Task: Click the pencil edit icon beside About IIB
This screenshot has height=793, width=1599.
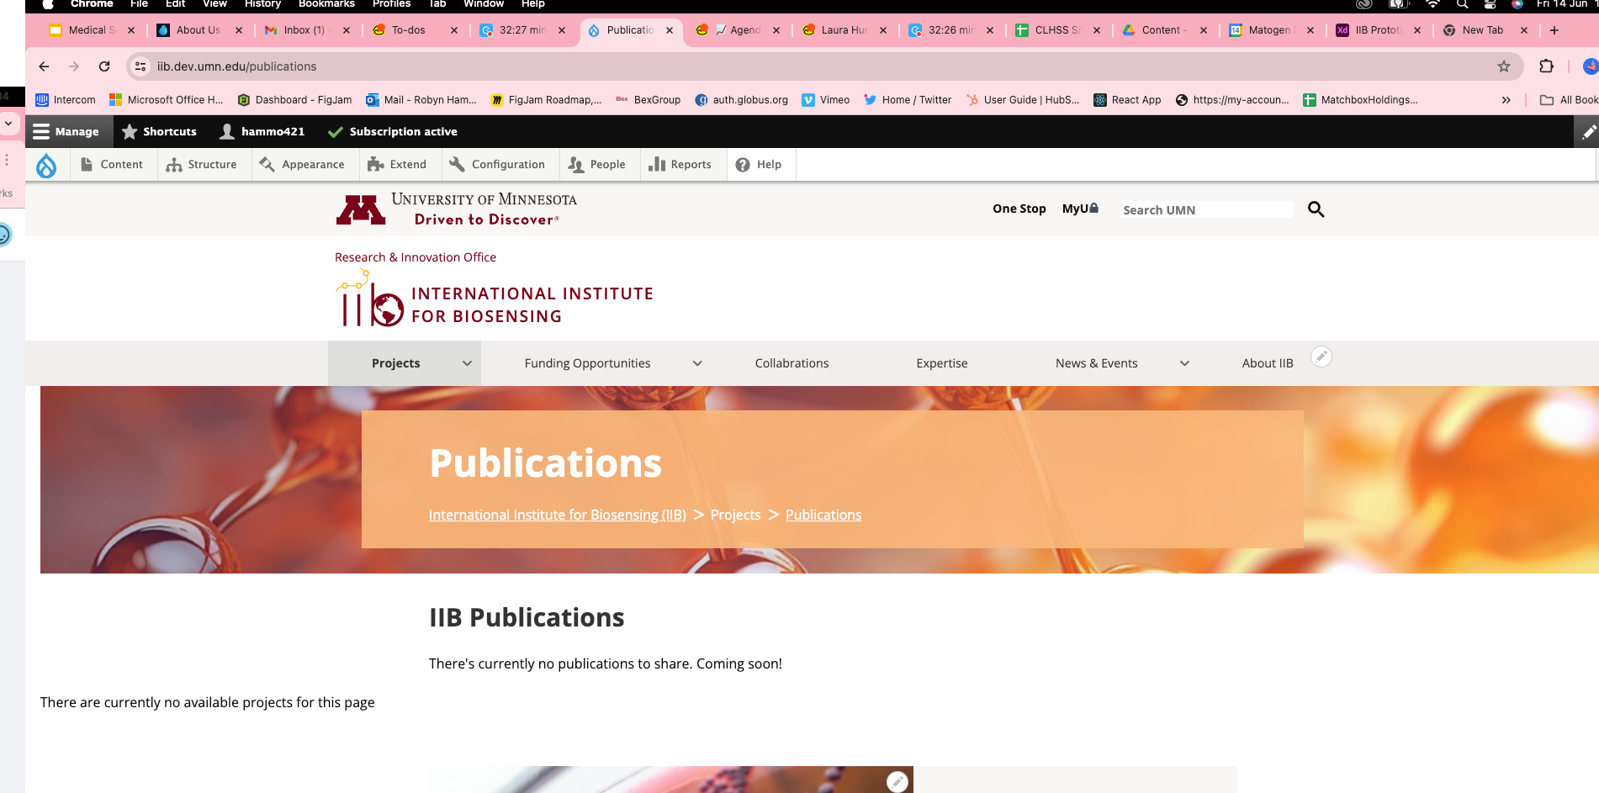Action: pyautogui.click(x=1321, y=357)
